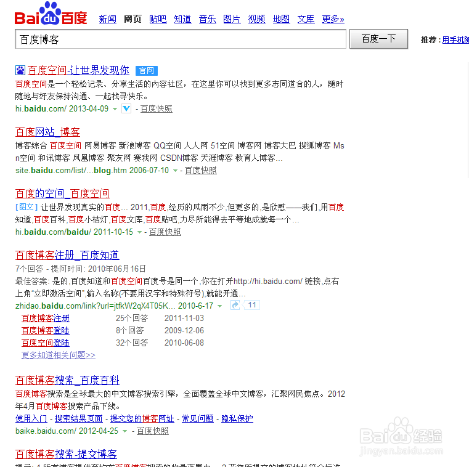Expand the arrow after hi.baidu.com/baidu/ 2011-10-15
Screen dimensions: 469x467
click(x=139, y=232)
